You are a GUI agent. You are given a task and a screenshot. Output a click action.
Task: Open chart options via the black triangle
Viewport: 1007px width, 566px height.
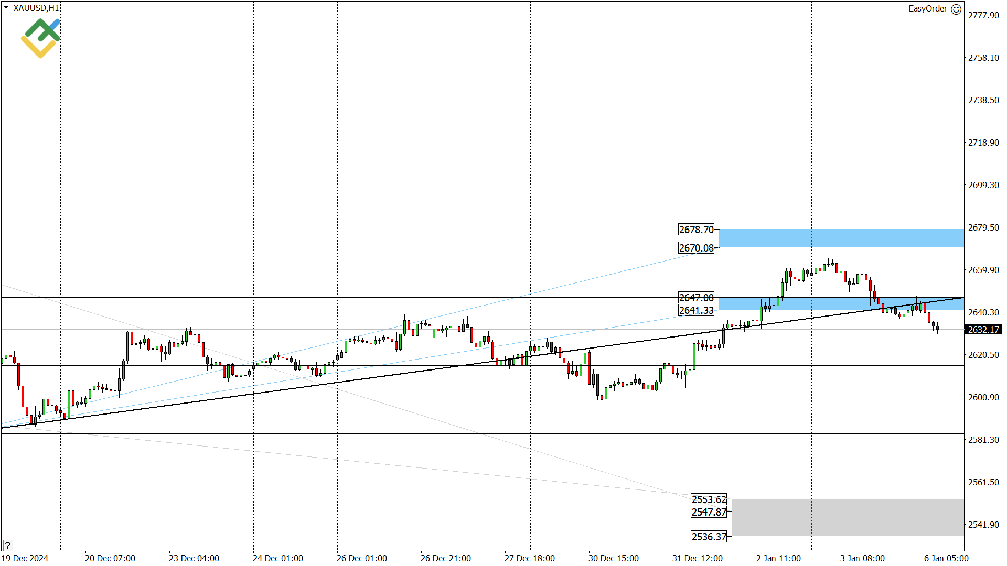point(5,8)
